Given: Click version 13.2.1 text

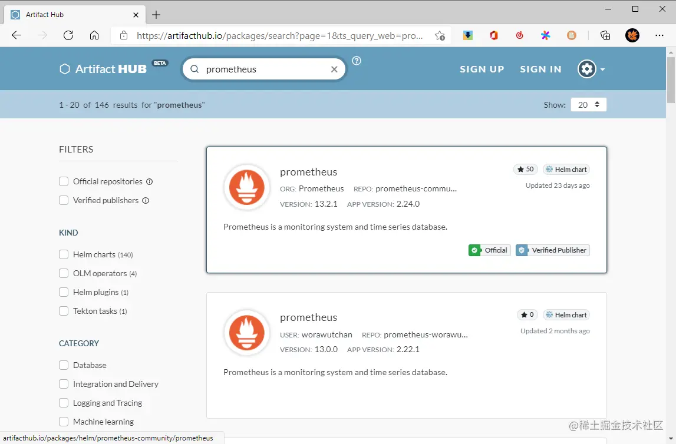Looking at the screenshot, I should point(326,204).
